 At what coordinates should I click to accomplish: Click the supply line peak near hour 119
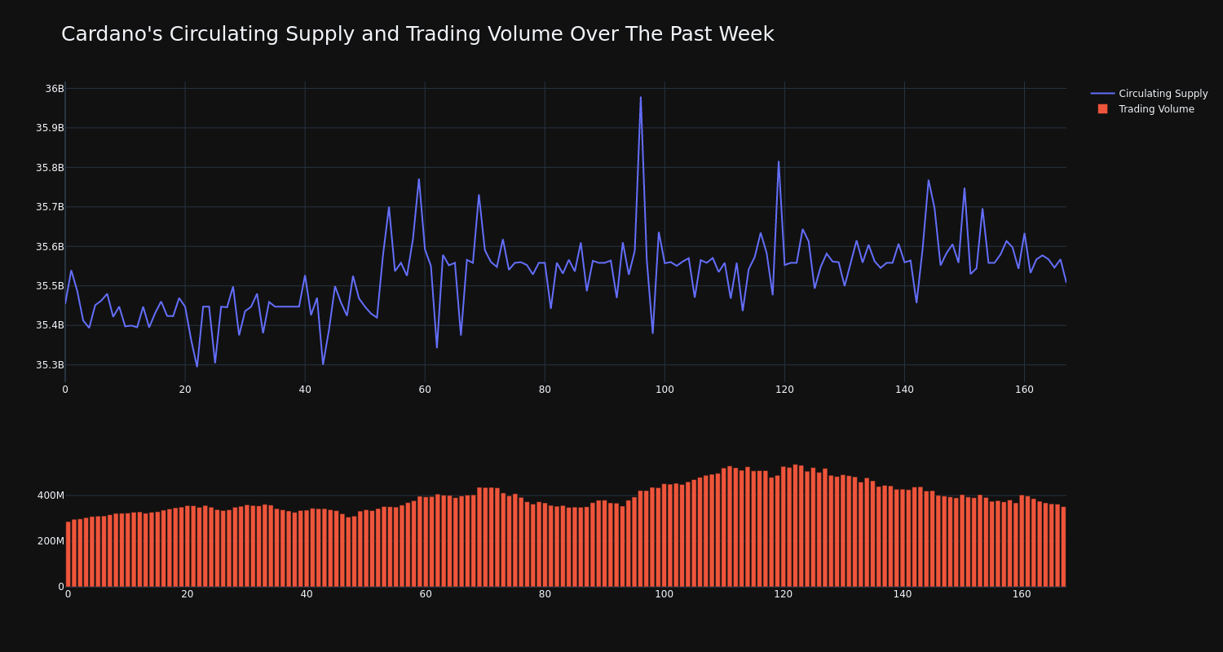(x=778, y=161)
